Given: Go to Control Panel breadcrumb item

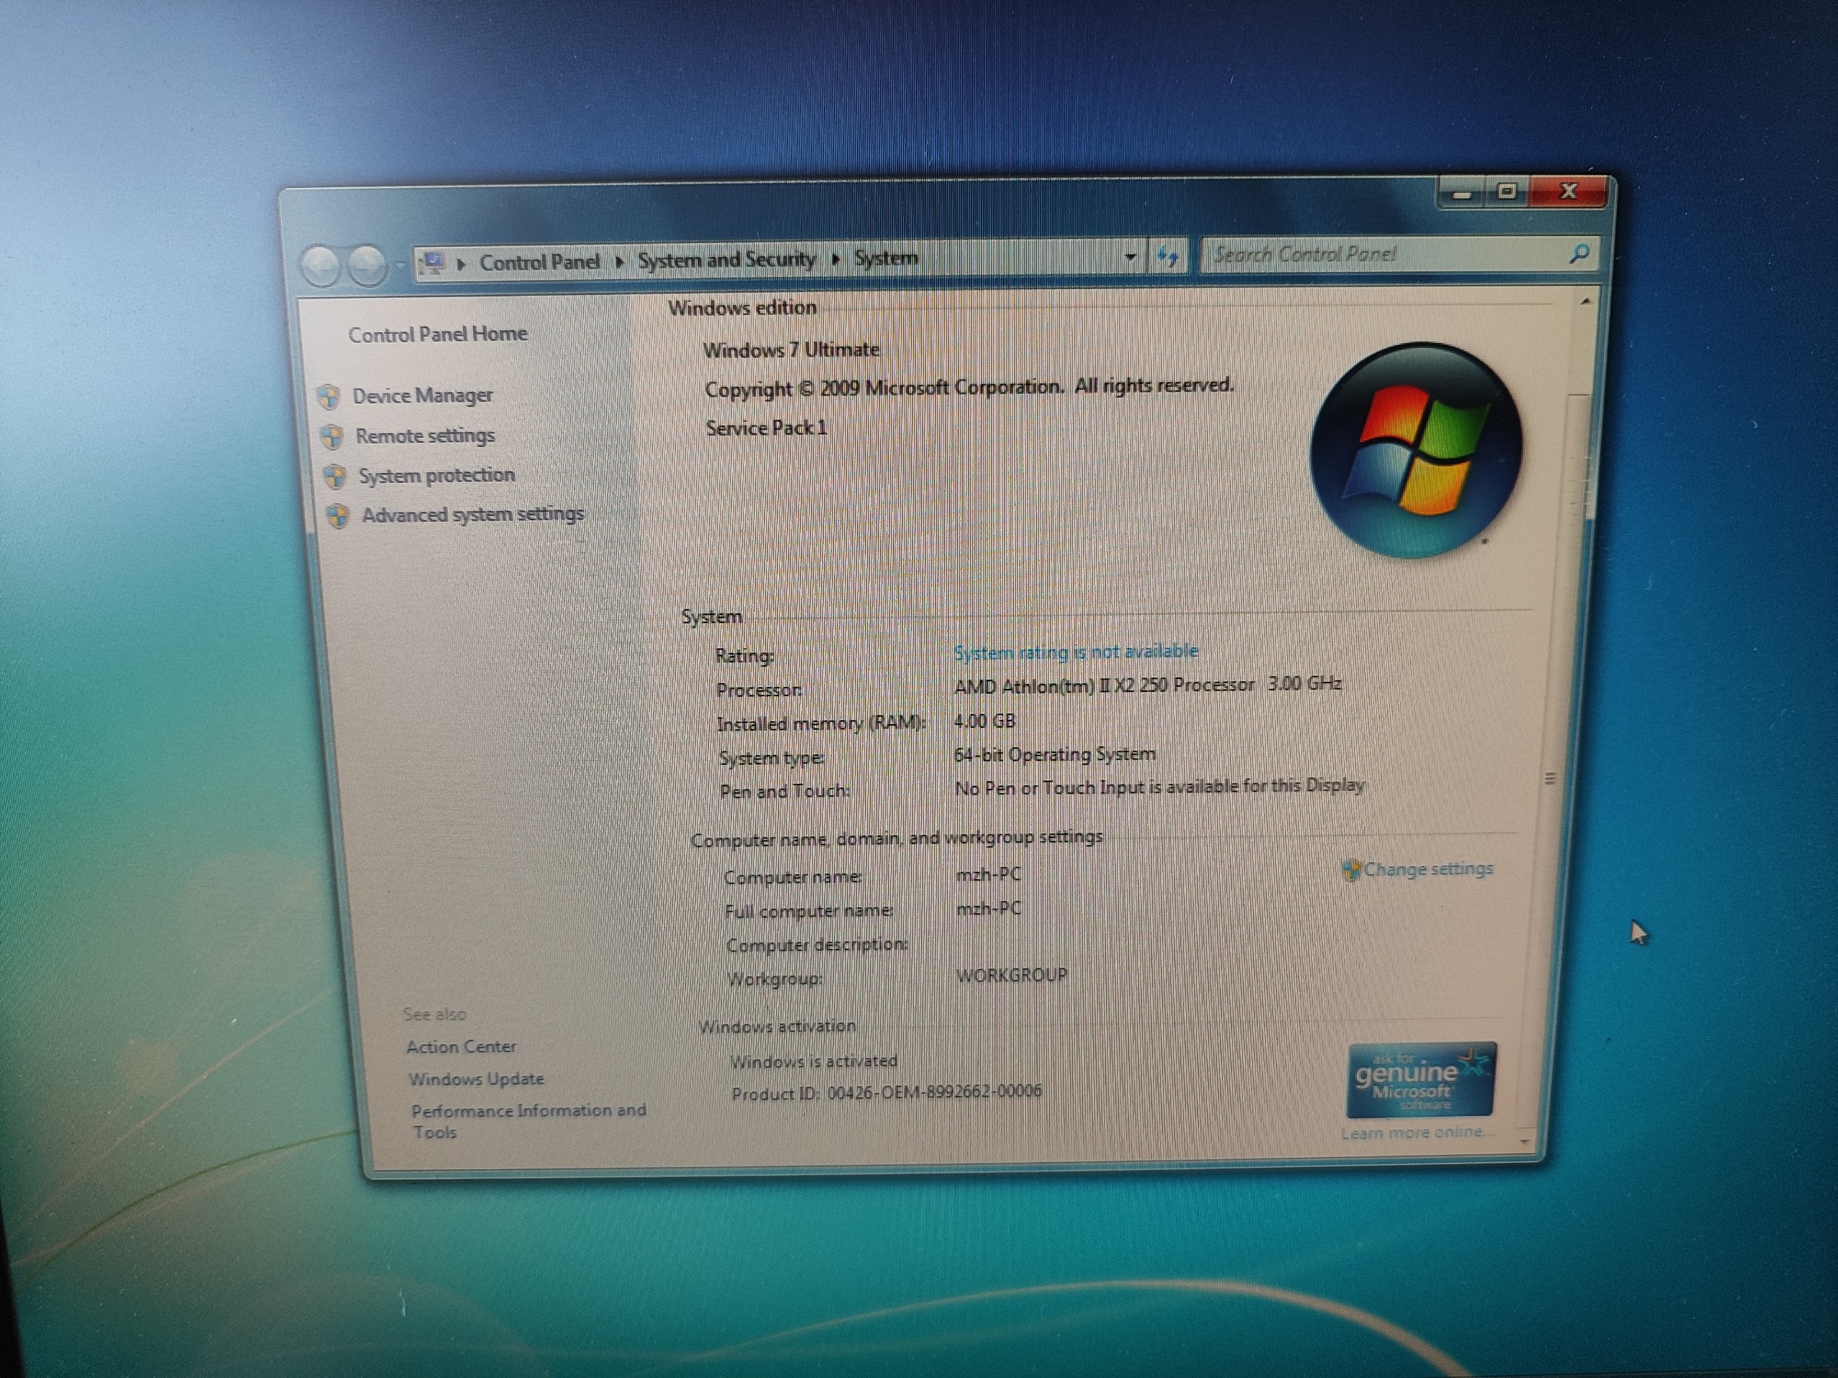Looking at the screenshot, I should tap(539, 263).
